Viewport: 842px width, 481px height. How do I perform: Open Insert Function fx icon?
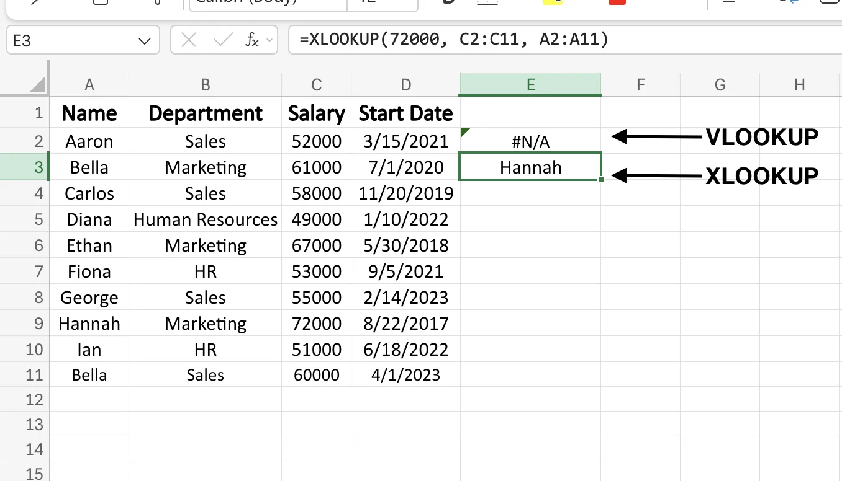tap(252, 41)
